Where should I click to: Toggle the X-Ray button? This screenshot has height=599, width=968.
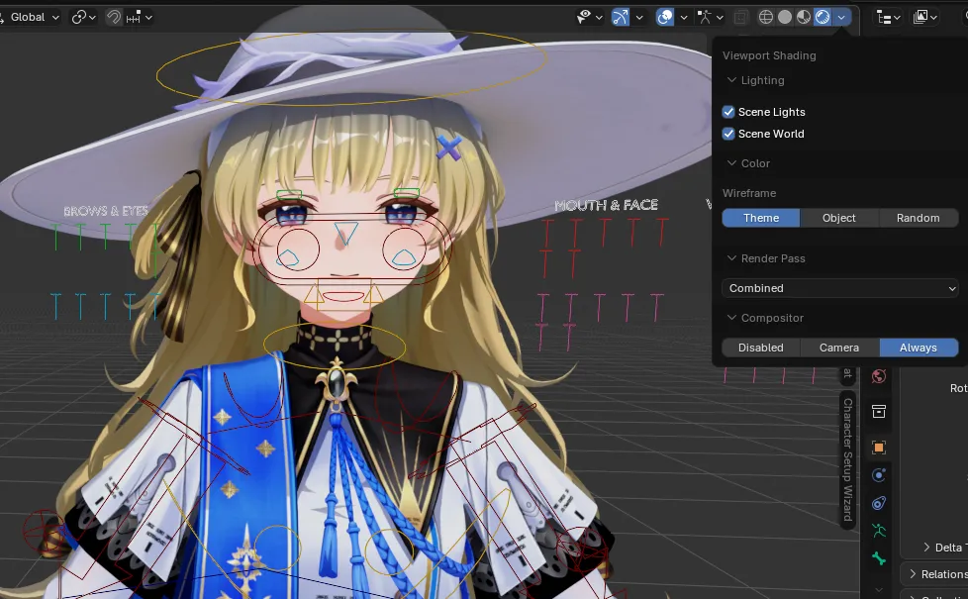tap(740, 17)
